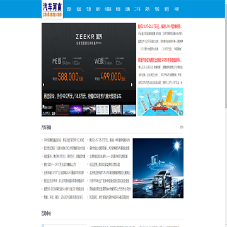The width and height of the screenshot is (227, 227).
Task: Click the 互动中心 section heading
Action: point(47,214)
